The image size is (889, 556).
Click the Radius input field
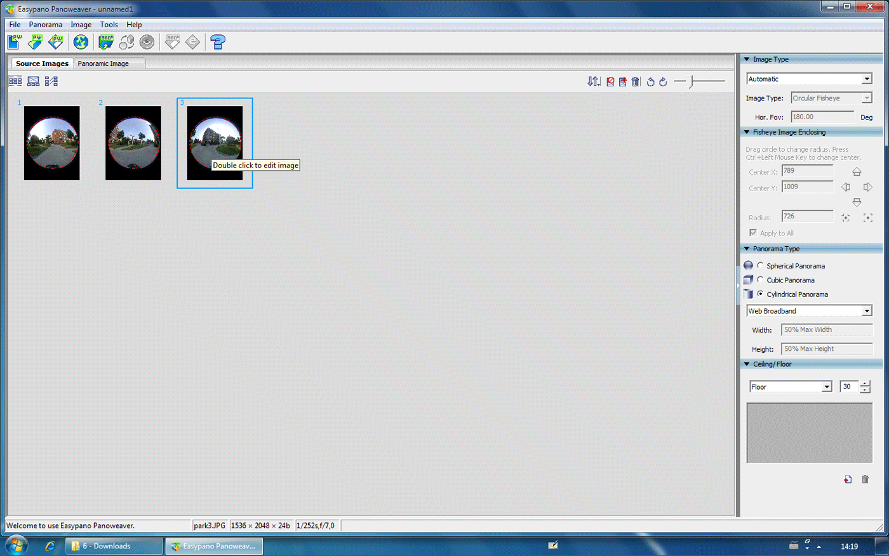[808, 216]
